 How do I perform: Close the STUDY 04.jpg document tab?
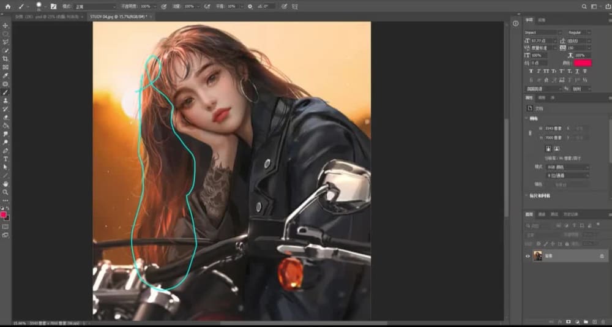(x=151, y=17)
